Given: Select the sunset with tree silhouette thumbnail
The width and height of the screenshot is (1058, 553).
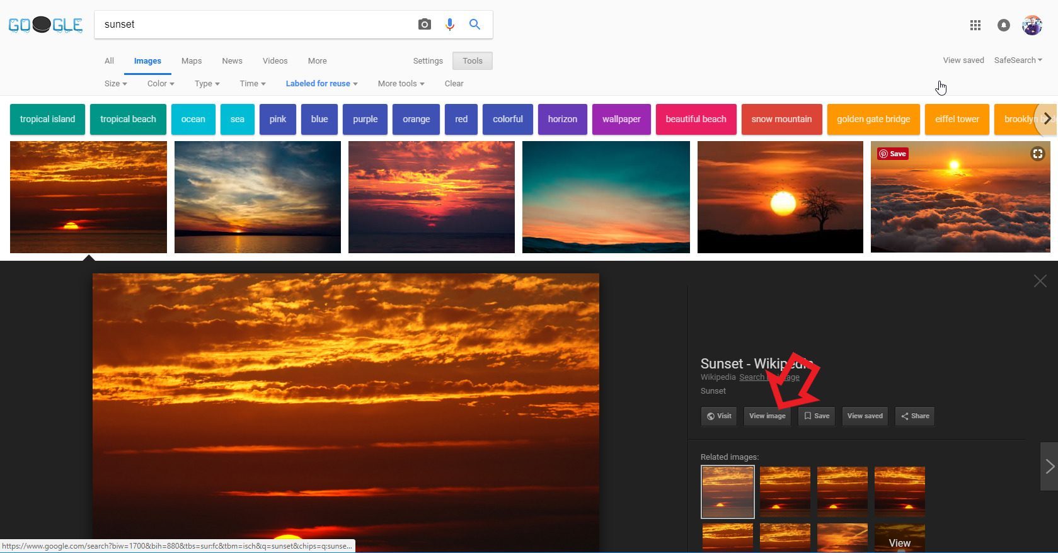Looking at the screenshot, I should pos(780,197).
